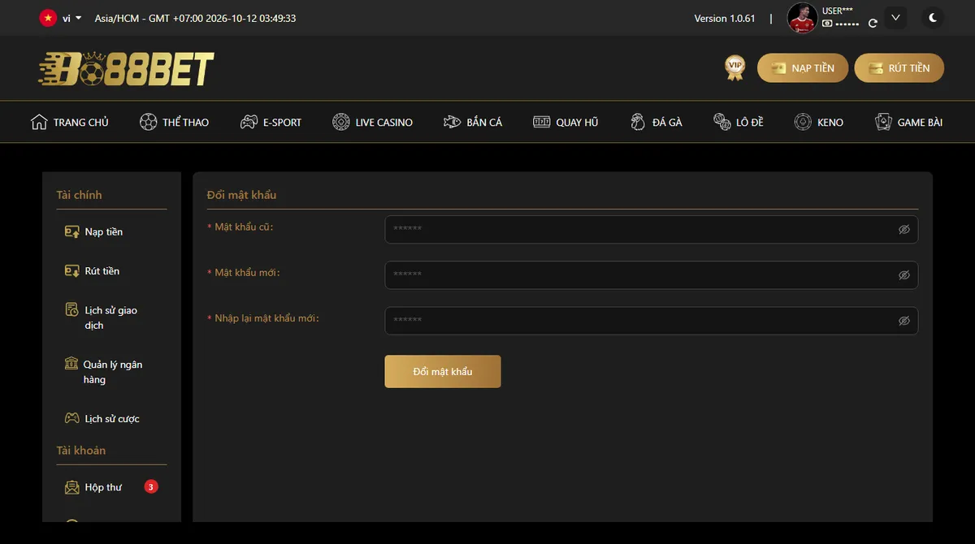Open the user avatar picture
975x544 pixels.
pyautogui.click(x=803, y=18)
